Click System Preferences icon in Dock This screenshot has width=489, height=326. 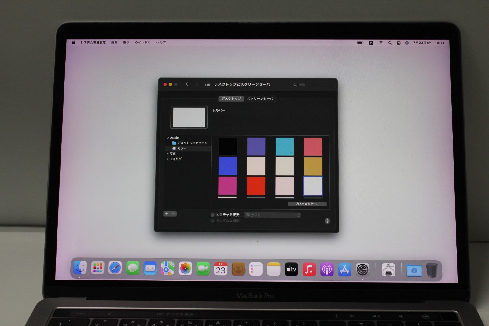point(362,270)
